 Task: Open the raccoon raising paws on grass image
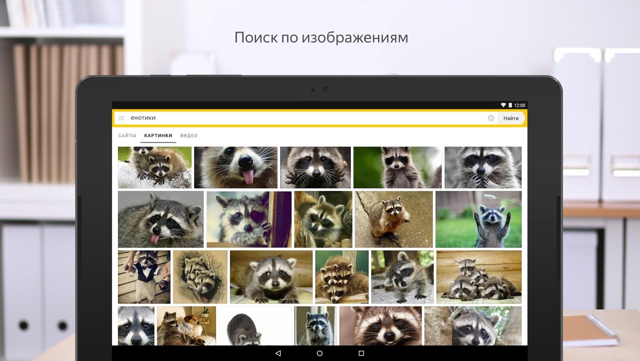[478, 219]
